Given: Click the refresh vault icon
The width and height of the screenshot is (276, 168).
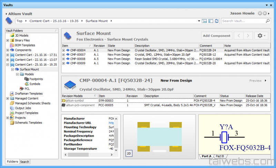Looking at the screenshot, I should (216, 21).
